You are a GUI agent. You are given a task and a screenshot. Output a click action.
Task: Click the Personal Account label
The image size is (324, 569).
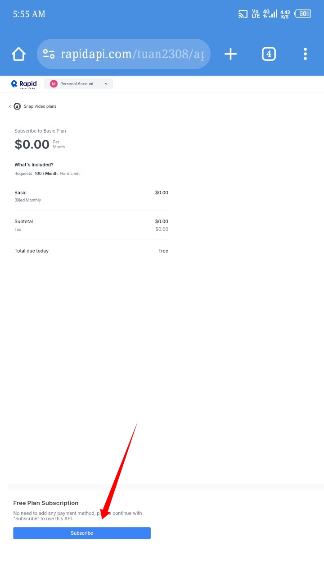pos(77,84)
